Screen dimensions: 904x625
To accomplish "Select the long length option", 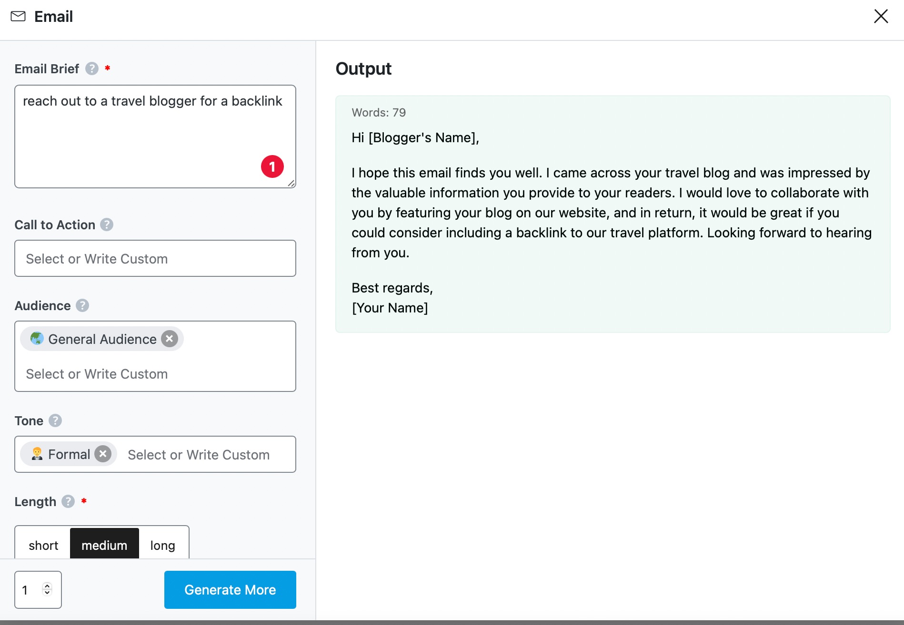I will 163,545.
